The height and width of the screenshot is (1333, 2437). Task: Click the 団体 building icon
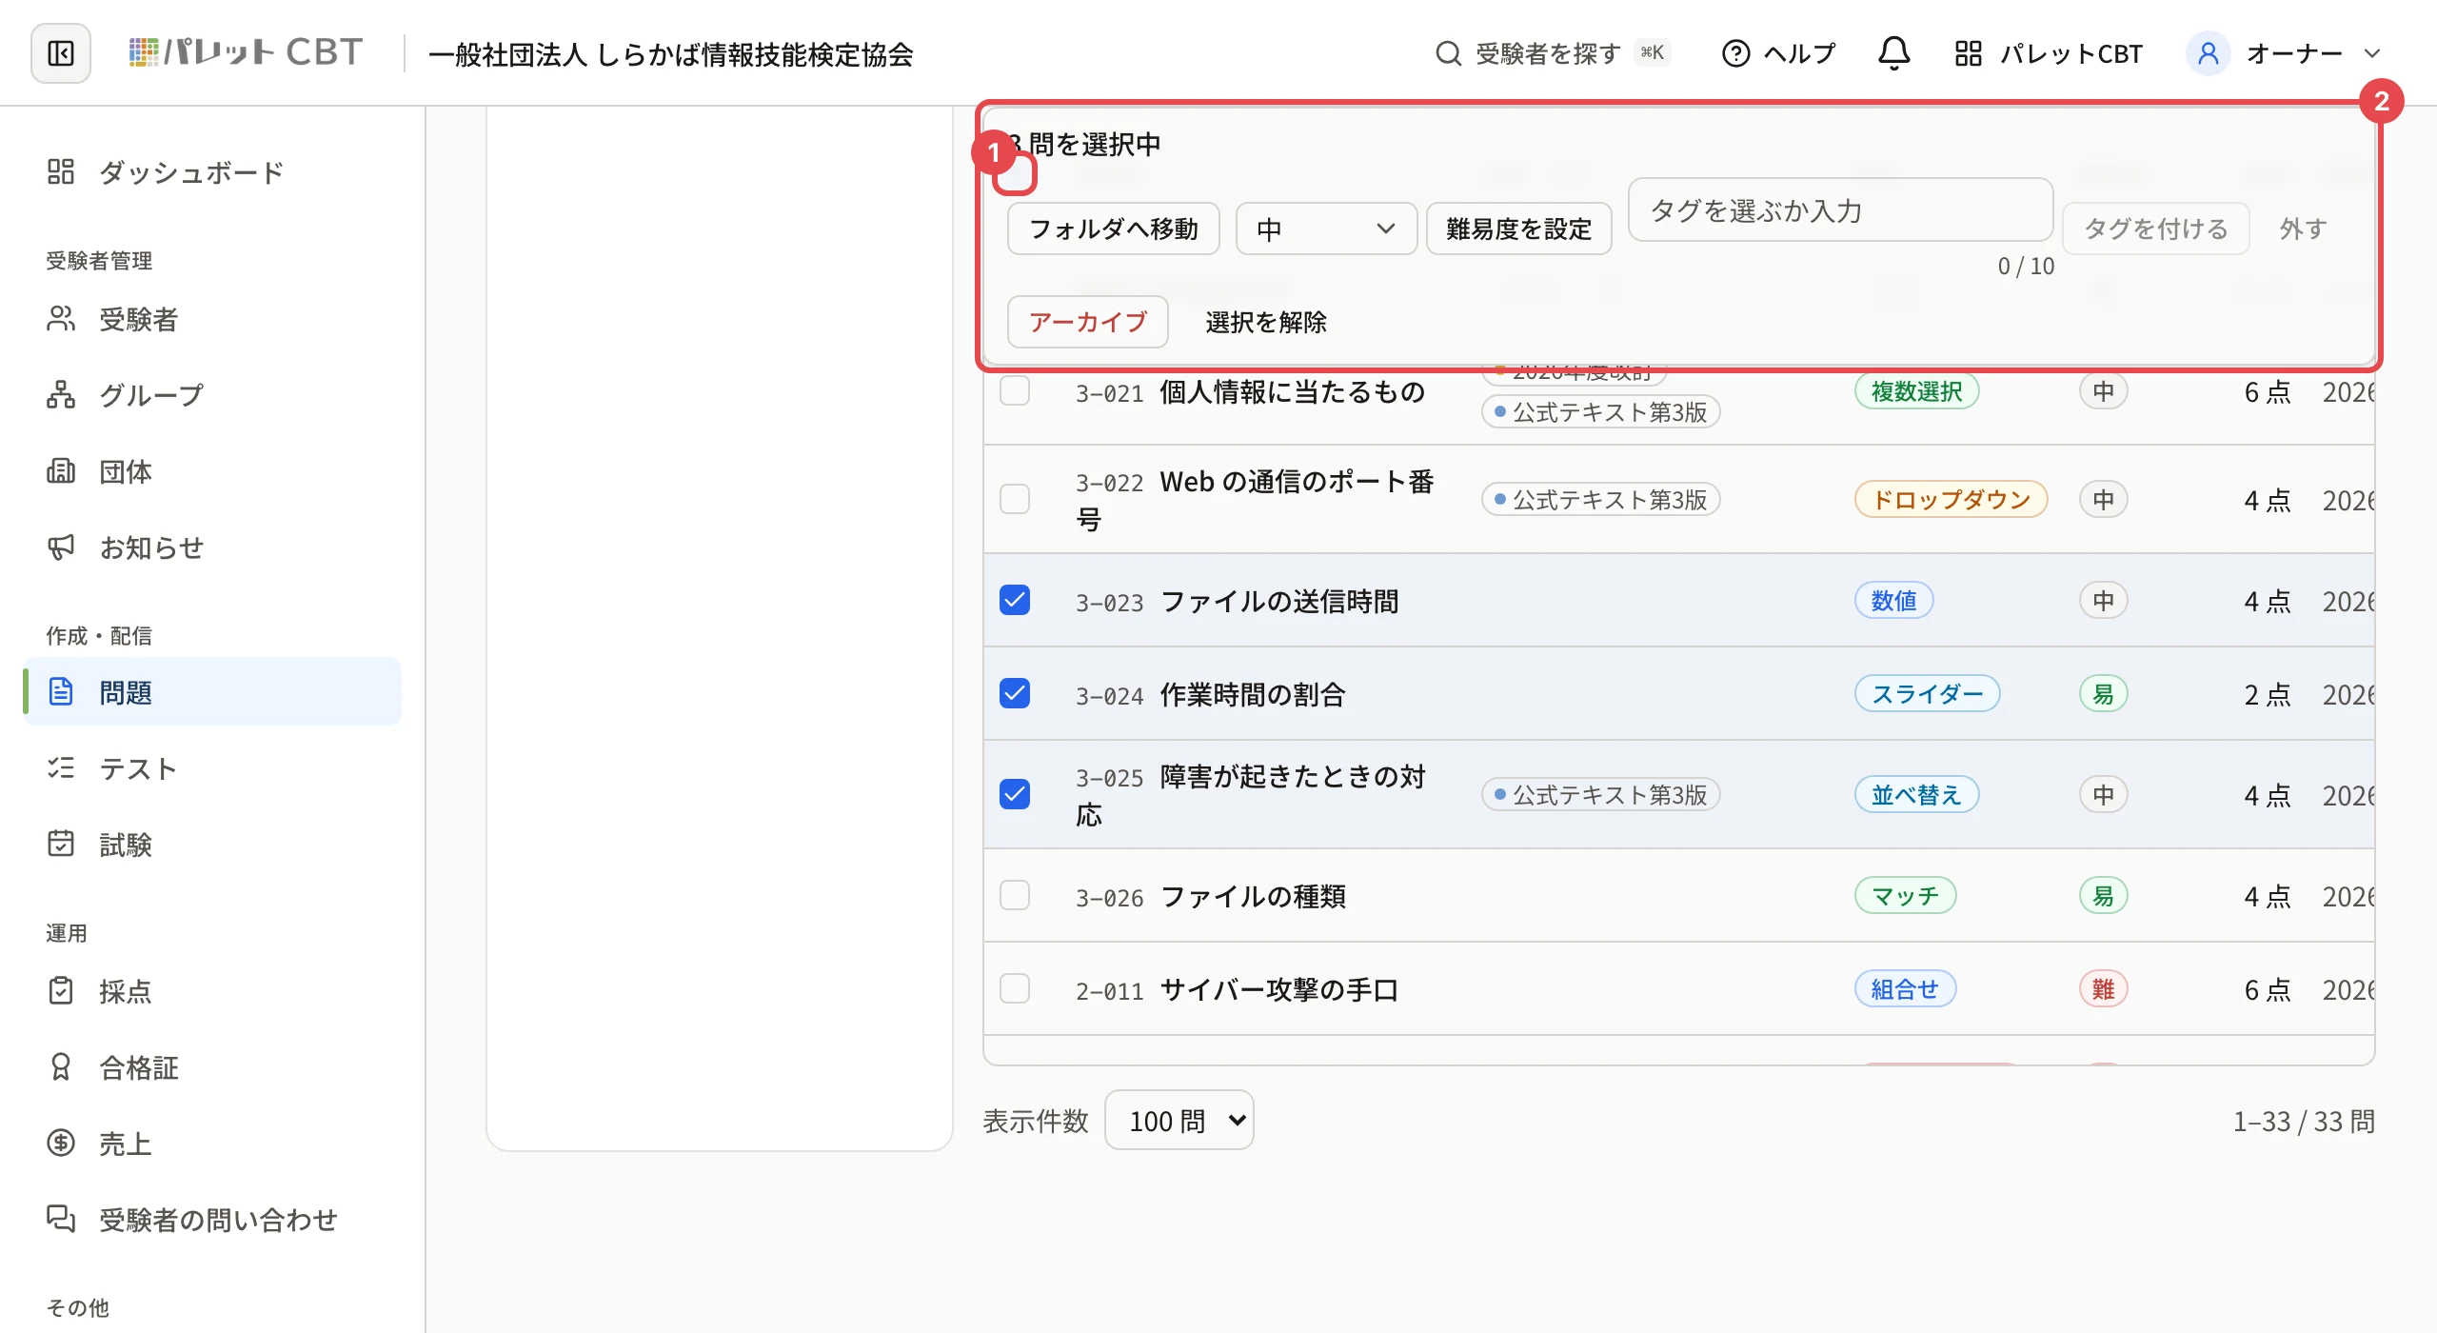(61, 471)
